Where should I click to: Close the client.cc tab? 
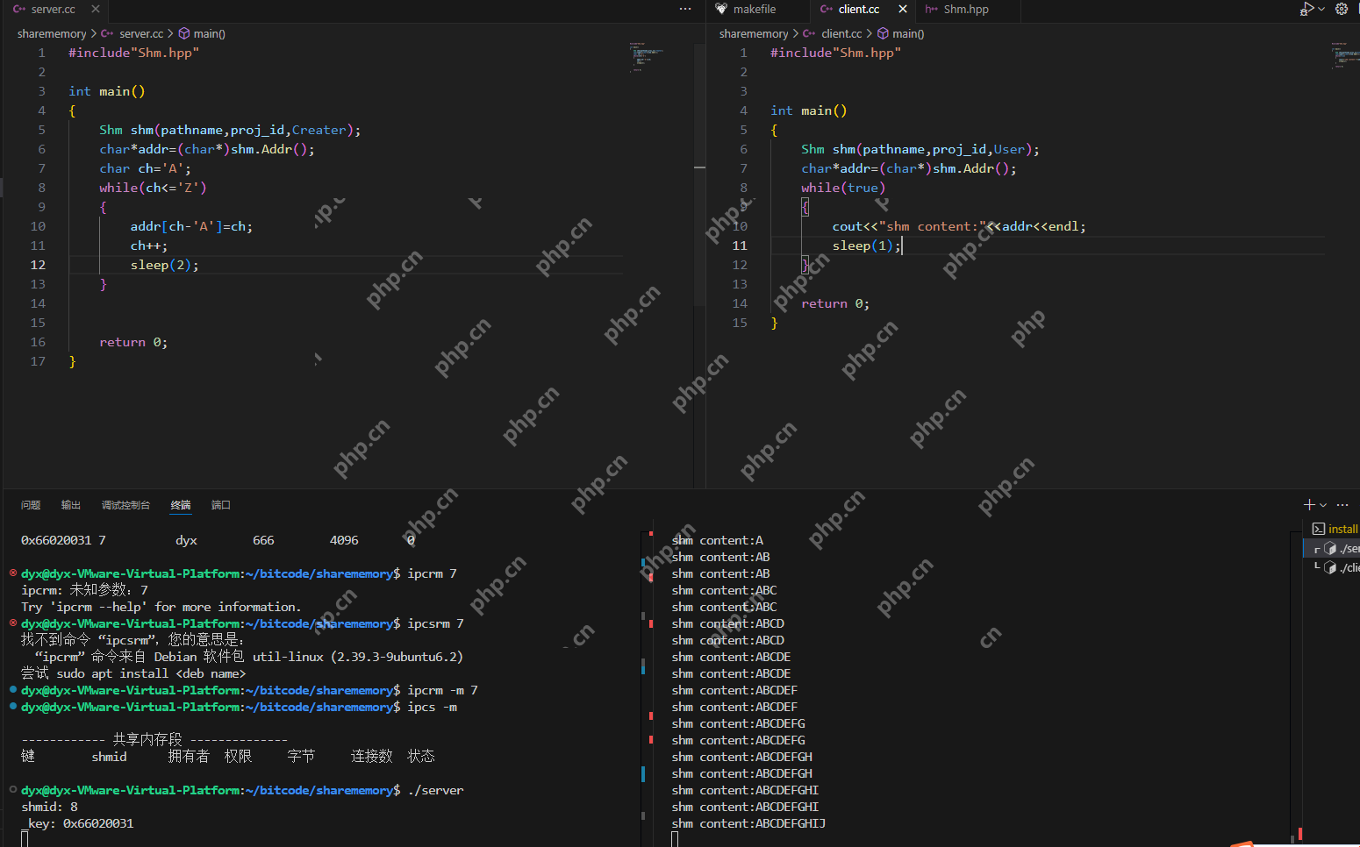[x=903, y=10]
